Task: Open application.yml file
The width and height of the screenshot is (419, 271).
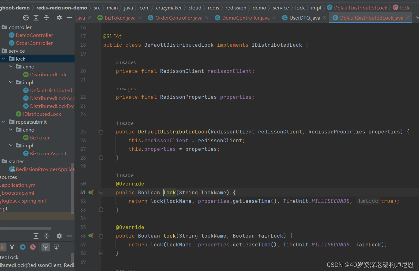Action: pyautogui.click(x=19, y=185)
